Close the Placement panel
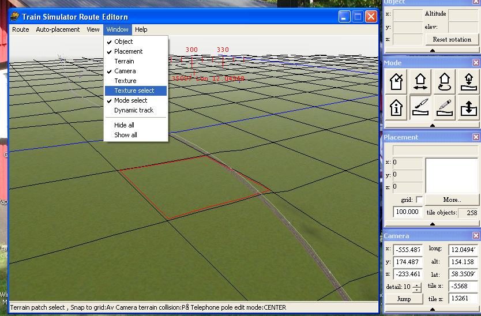 click(476, 137)
